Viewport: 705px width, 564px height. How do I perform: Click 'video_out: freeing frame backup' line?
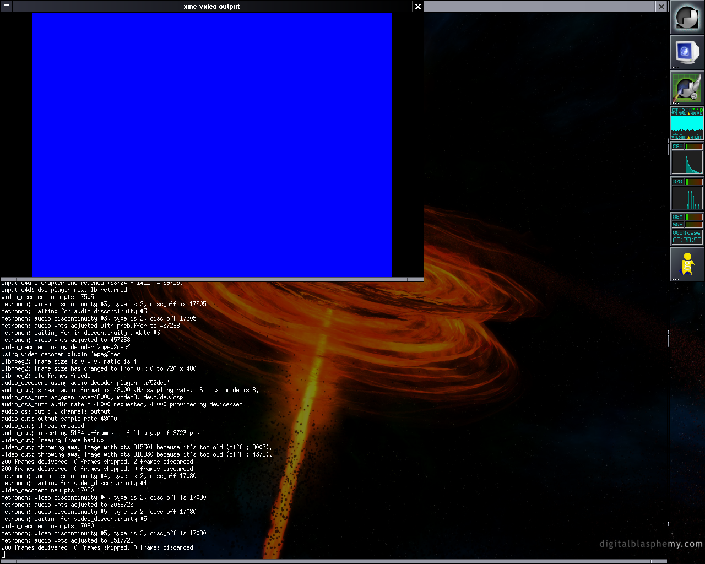point(53,440)
